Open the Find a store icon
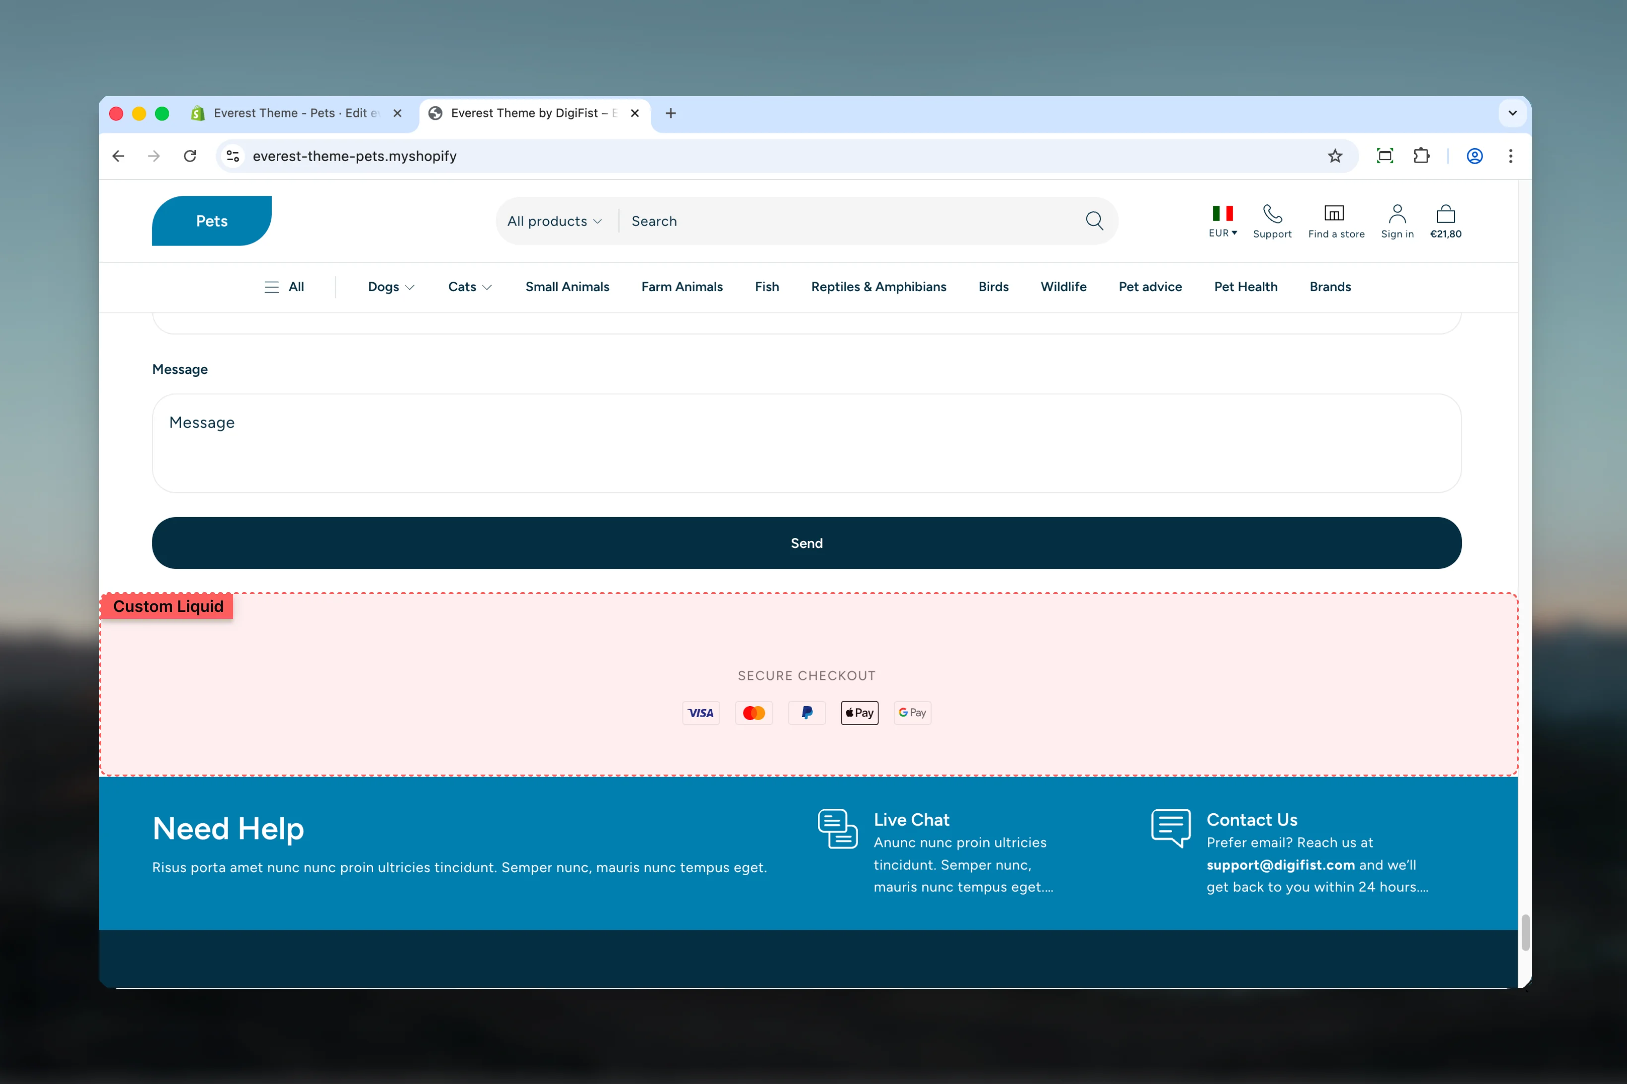The height and width of the screenshot is (1084, 1627). (x=1334, y=213)
